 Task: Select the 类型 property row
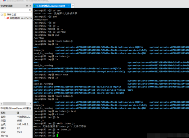(16, 120)
